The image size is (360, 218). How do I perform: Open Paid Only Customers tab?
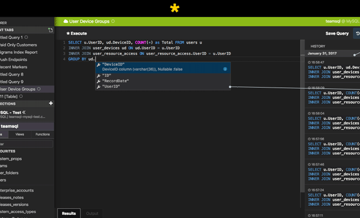[27, 45]
